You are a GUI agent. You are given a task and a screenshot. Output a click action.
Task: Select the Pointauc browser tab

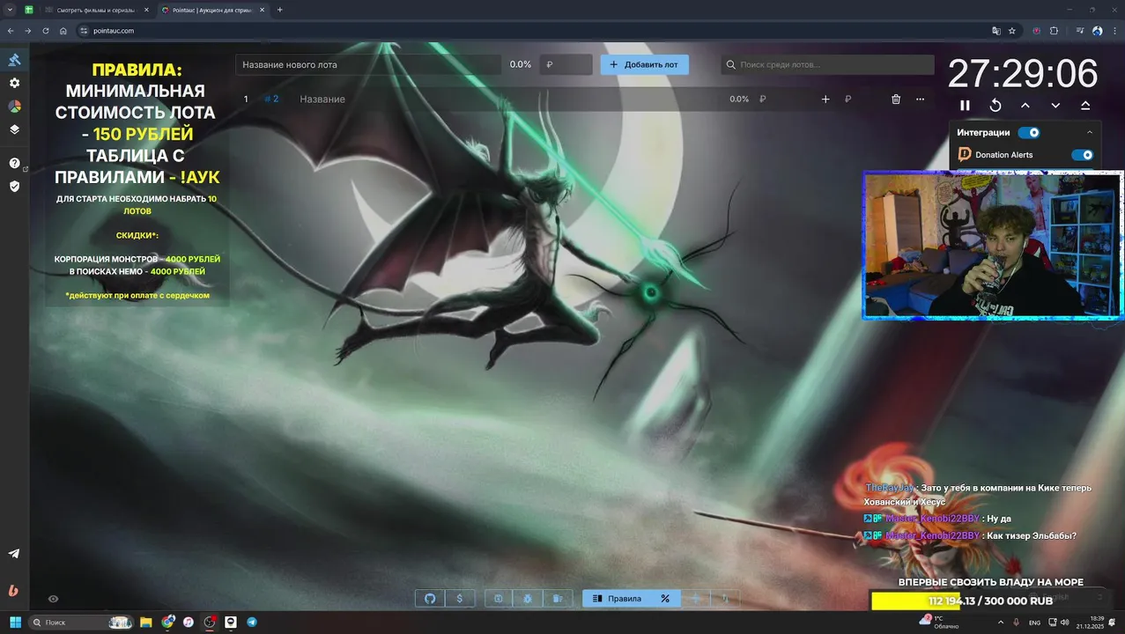tap(211, 10)
